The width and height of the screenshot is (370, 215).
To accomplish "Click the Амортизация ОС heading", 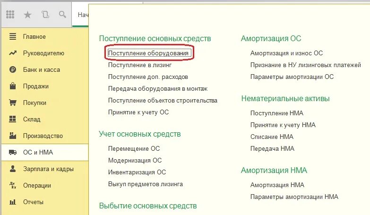I will pos(271,38).
